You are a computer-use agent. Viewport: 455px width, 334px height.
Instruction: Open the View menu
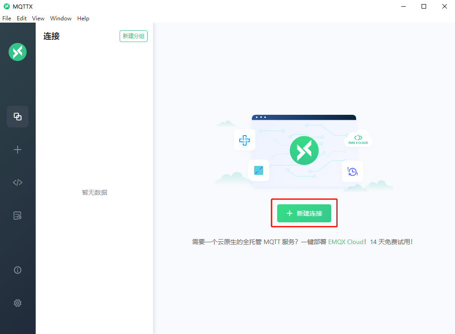38,18
